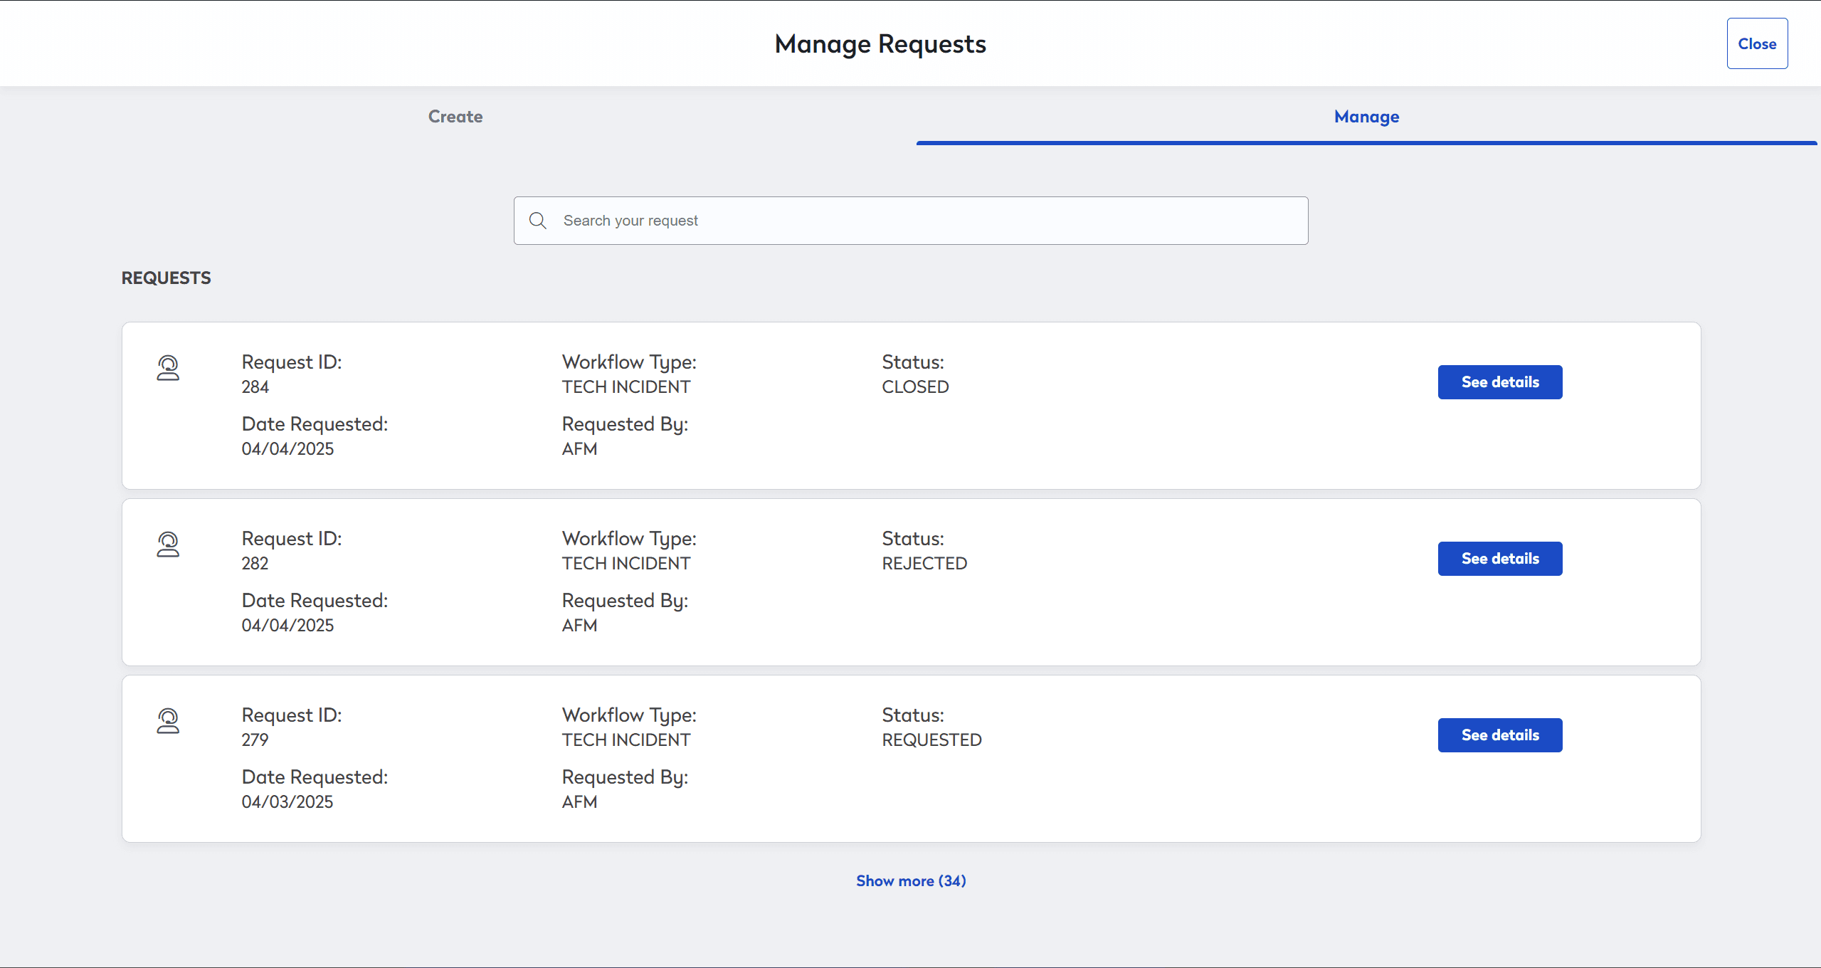
Task: See details for request 284
Action: click(1500, 382)
